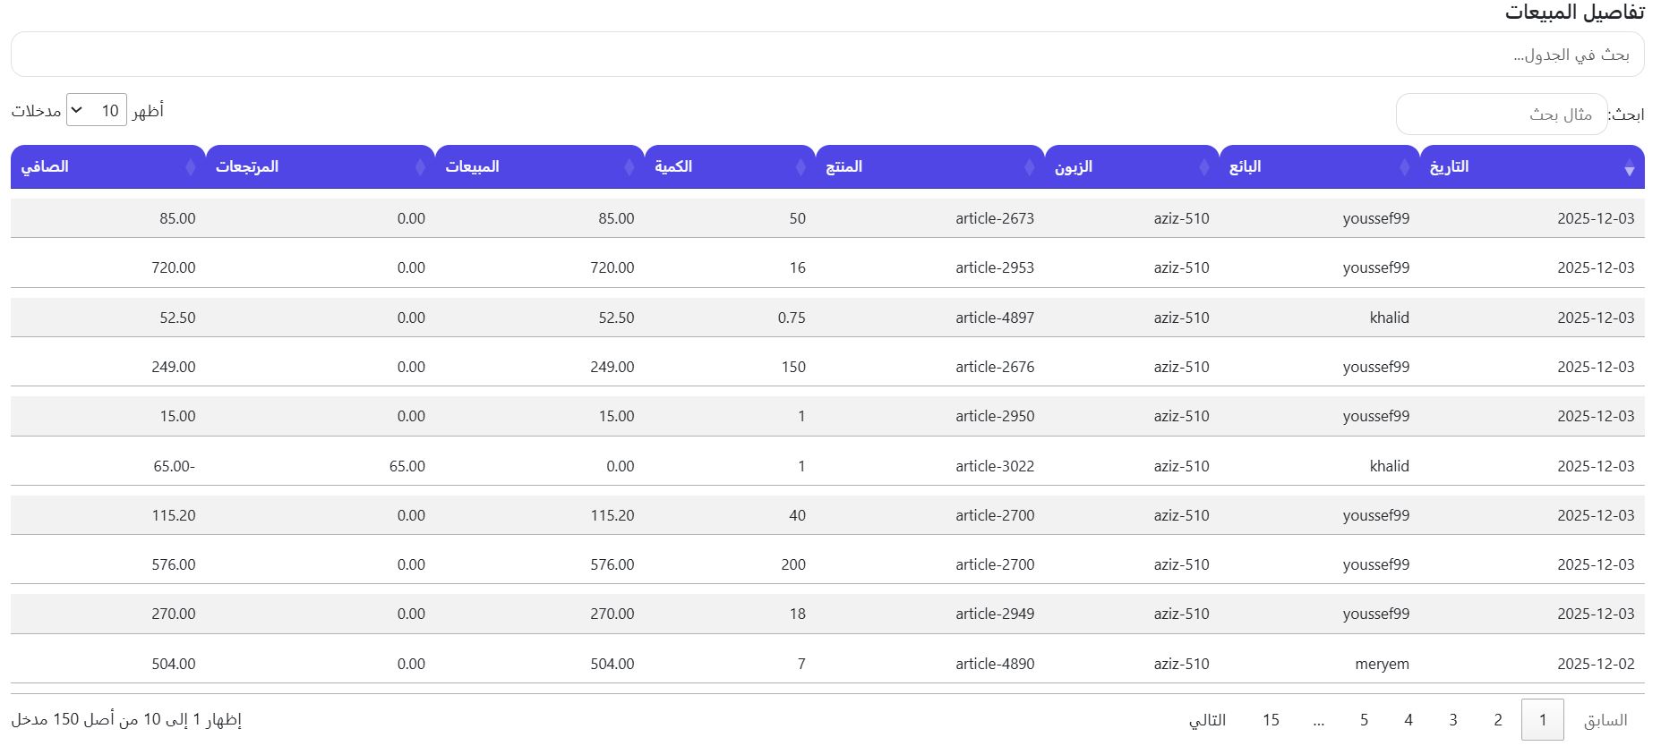Go to page 2 of the table
The image size is (1661, 746).
pyautogui.click(x=1497, y=720)
